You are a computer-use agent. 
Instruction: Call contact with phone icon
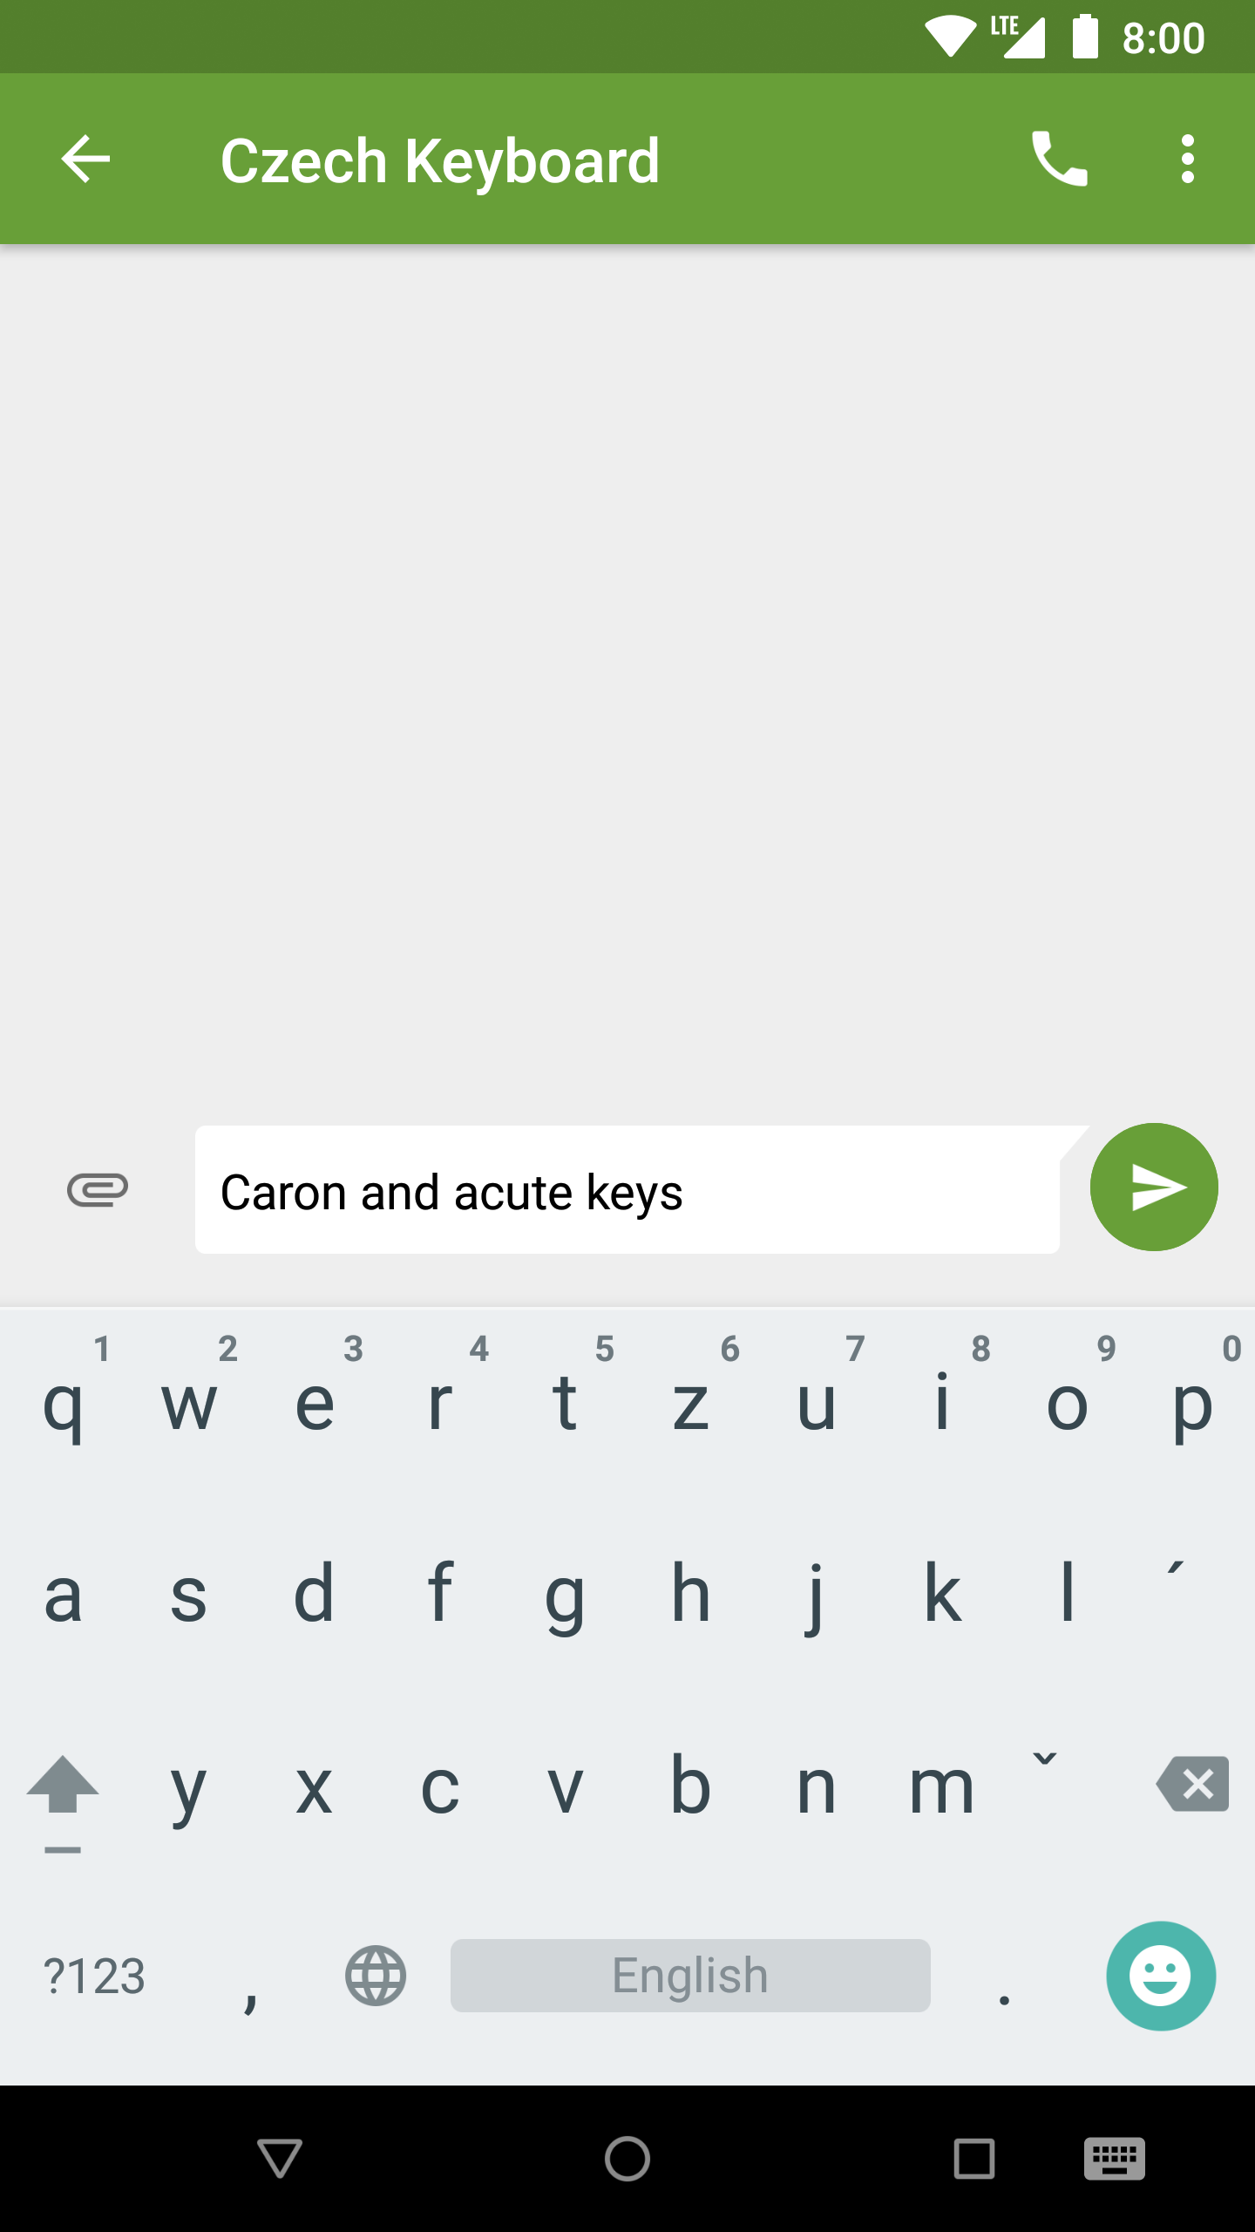tap(1059, 160)
